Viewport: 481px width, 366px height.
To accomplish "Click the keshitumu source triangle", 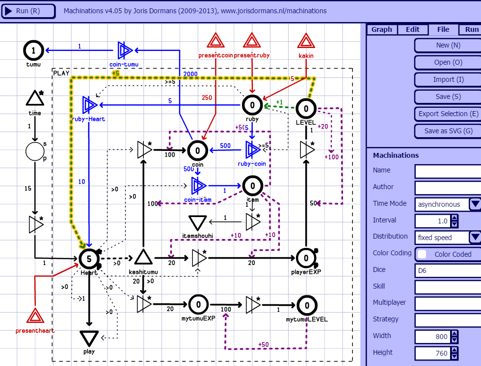I will (143, 257).
